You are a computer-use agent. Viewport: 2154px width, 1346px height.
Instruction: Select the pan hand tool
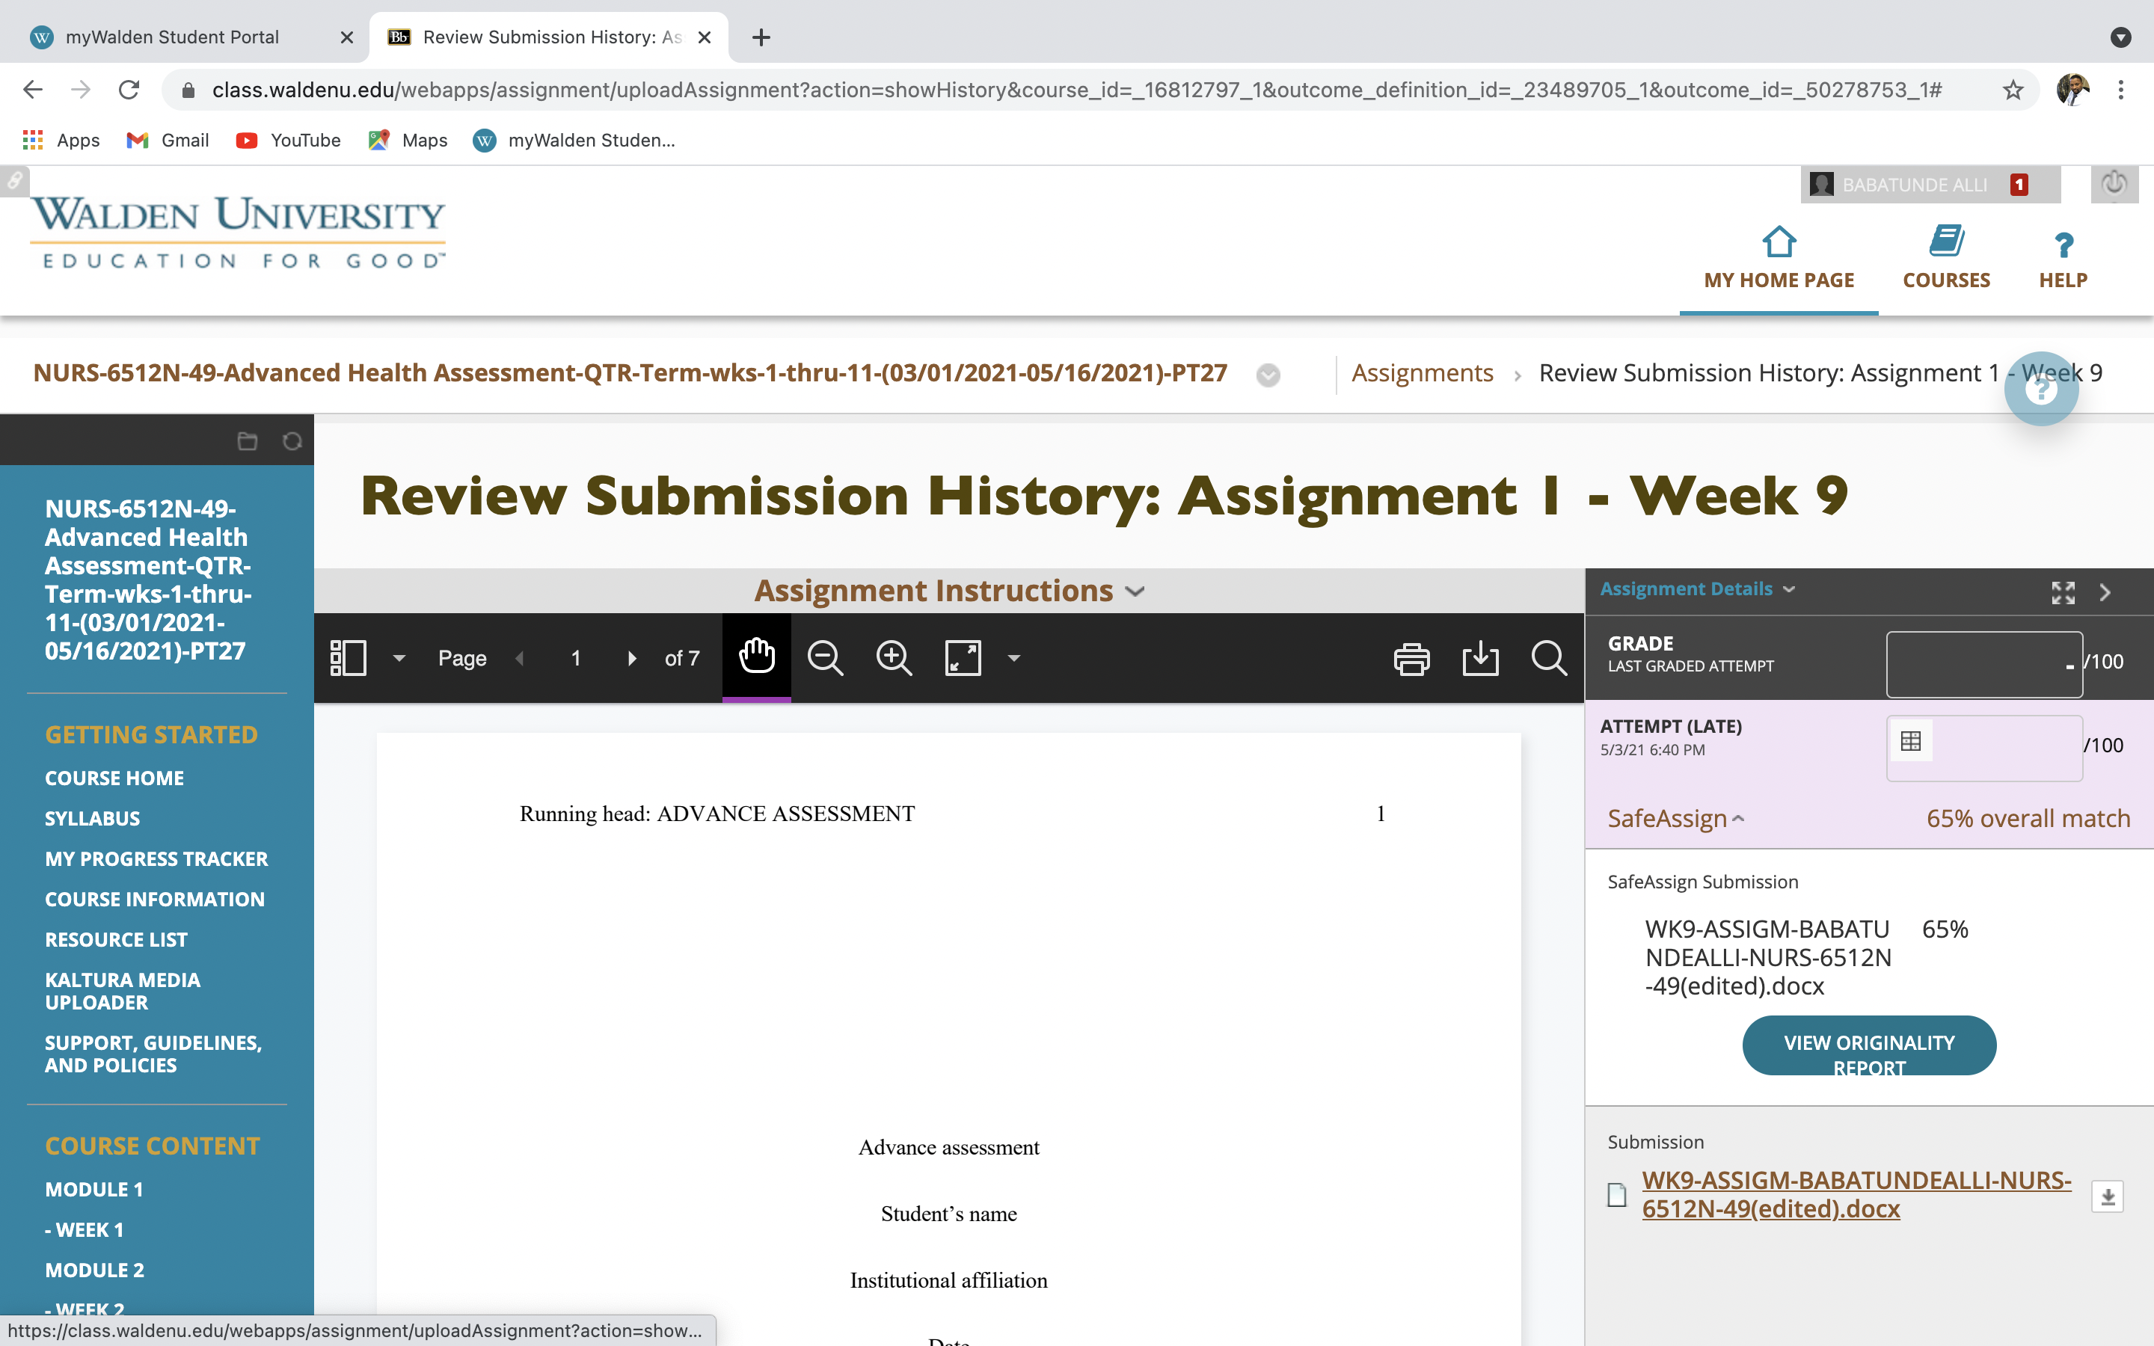point(757,658)
